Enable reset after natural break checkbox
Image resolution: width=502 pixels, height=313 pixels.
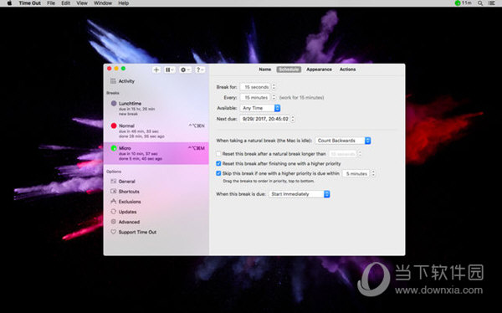coord(218,154)
